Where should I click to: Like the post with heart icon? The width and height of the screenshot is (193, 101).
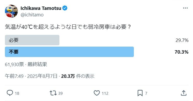[x=97, y=93]
